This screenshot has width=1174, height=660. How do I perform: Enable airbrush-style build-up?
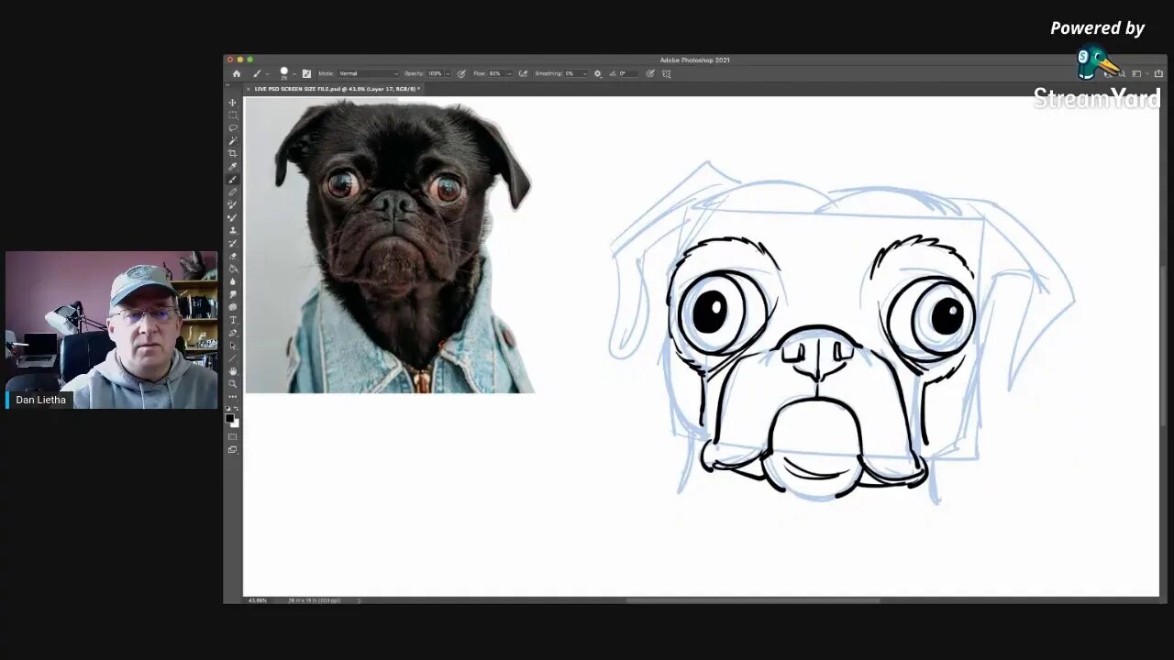pos(522,73)
